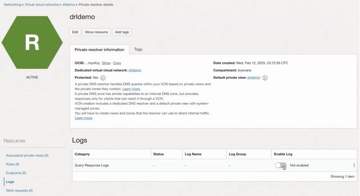Click the Protected info icon
360x196 pixels.
(103, 78)
